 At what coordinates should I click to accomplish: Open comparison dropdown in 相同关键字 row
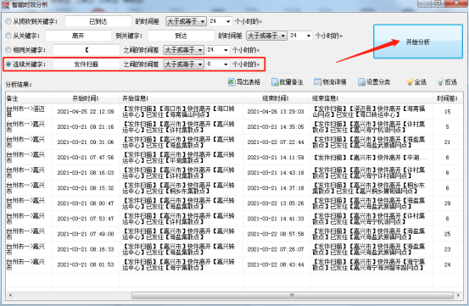pos(184,50)
